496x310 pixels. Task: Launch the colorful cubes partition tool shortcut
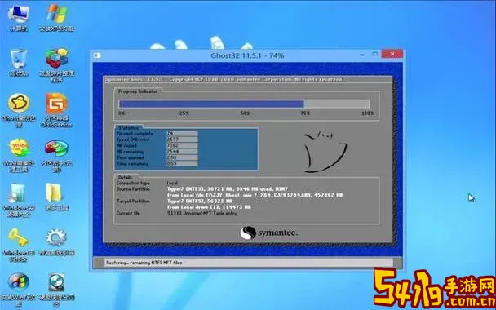pos(57,64)
